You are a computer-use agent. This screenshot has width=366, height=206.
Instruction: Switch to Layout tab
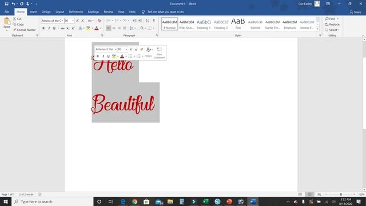(x=59, y=11)
